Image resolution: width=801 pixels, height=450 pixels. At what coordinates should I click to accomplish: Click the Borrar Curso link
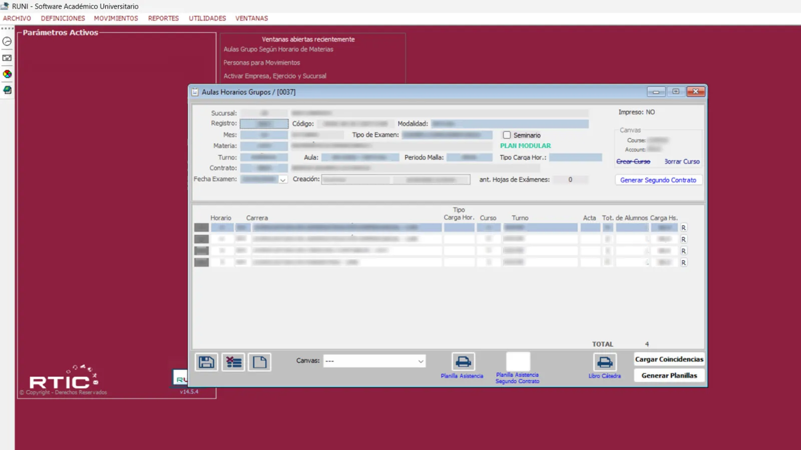tap(682, 161)
